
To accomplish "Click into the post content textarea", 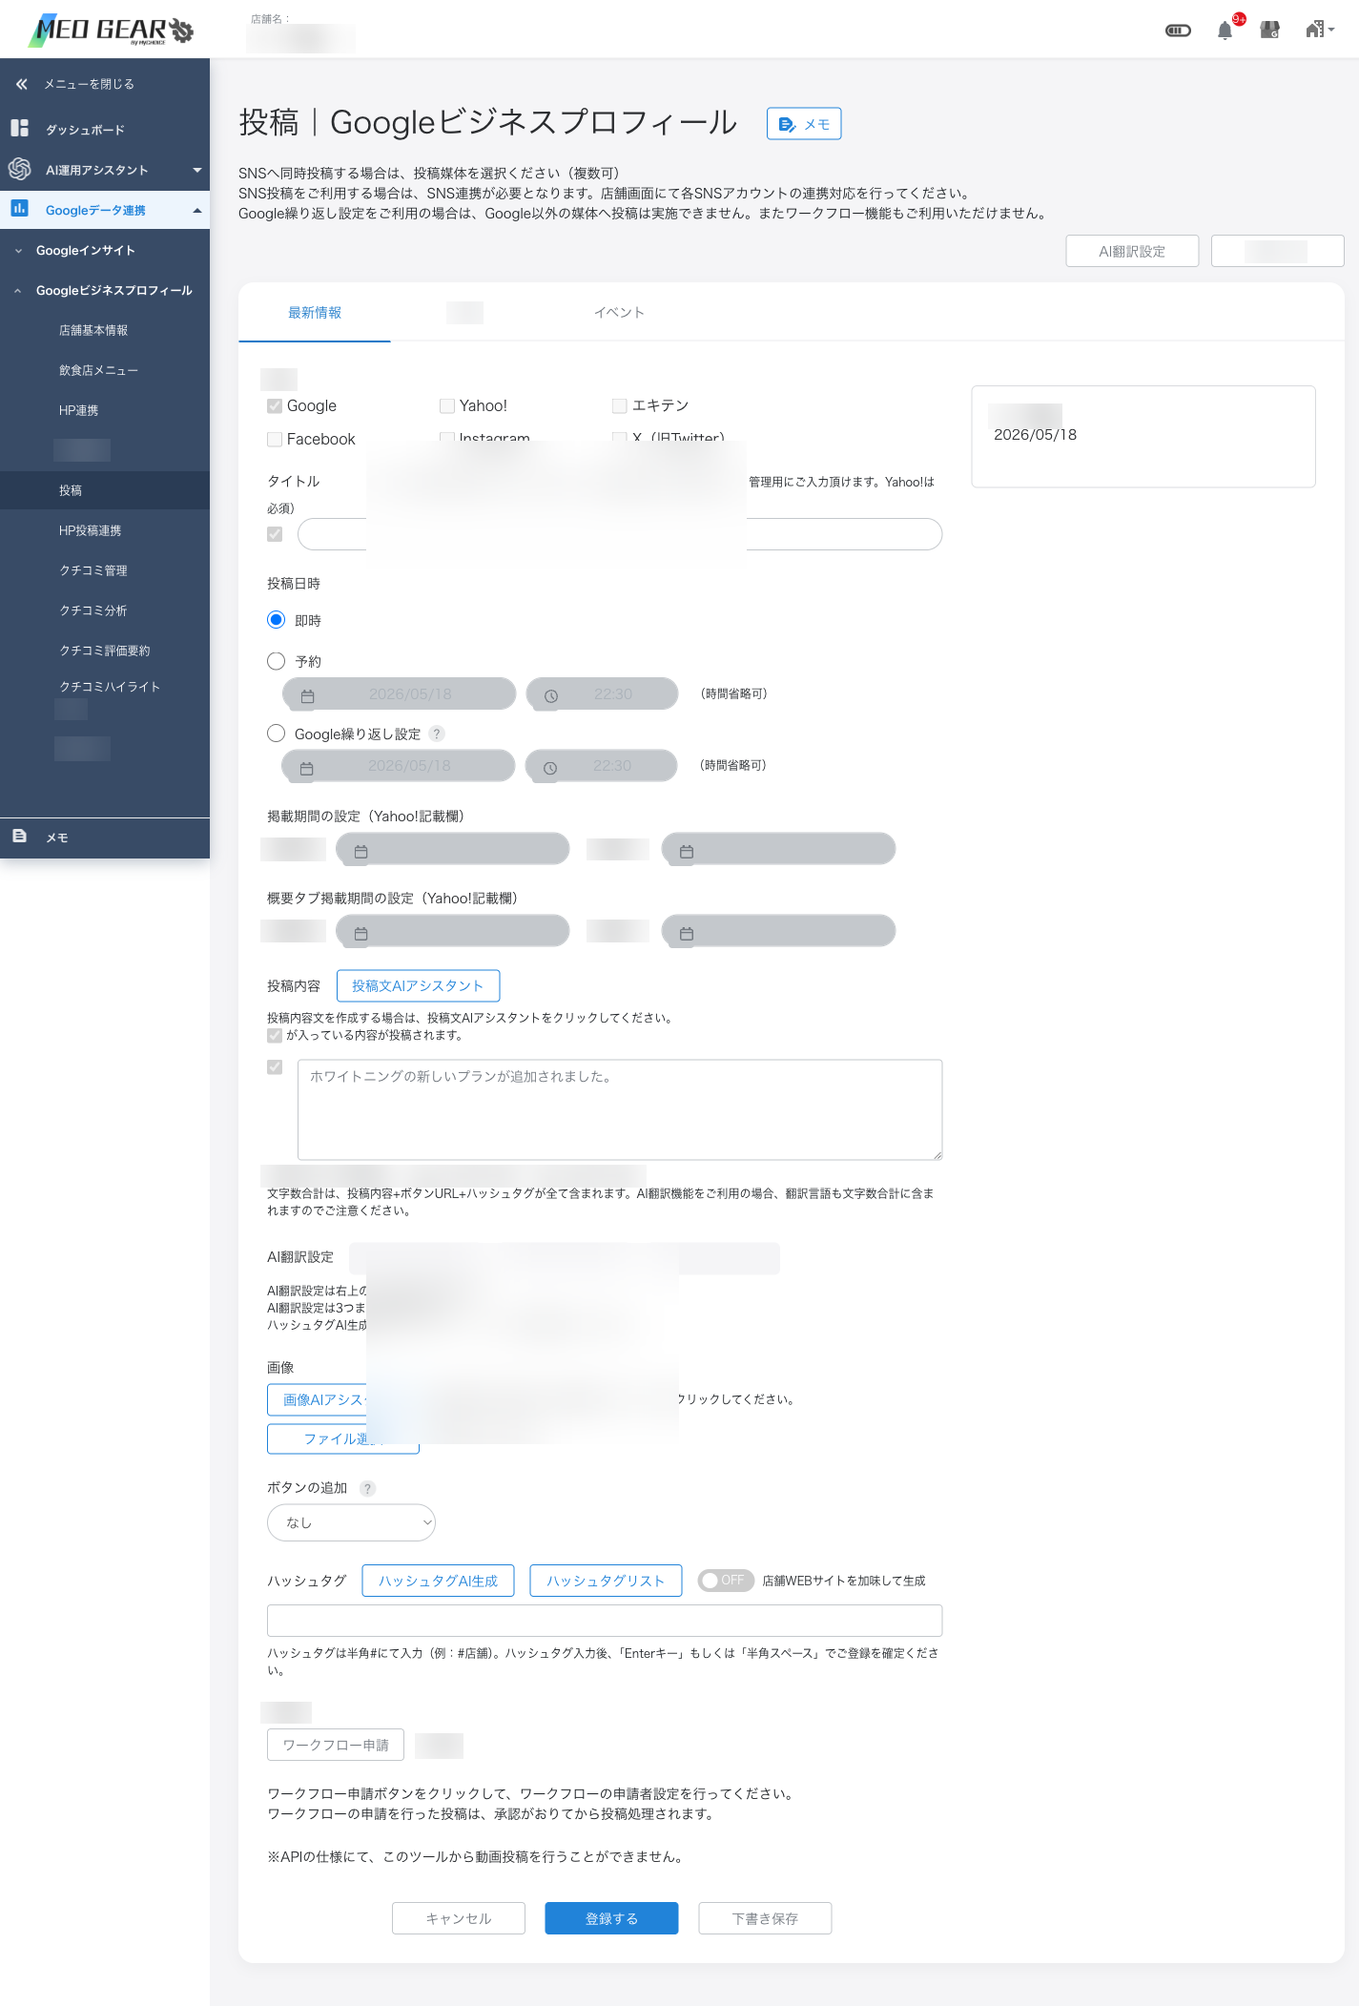I will click(620, 1109).
